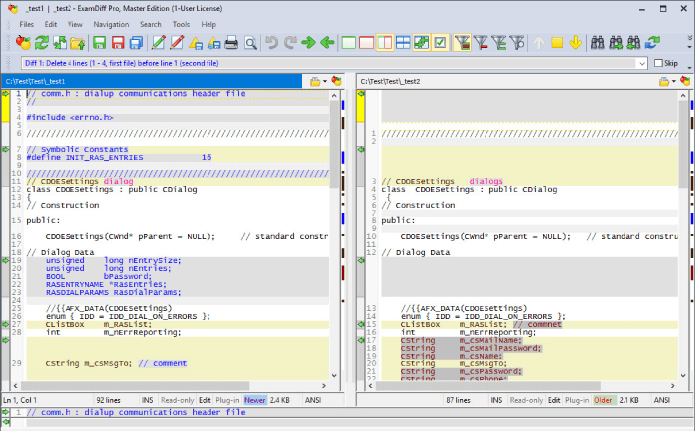Open the Tools menu

(x=181, y=25)
